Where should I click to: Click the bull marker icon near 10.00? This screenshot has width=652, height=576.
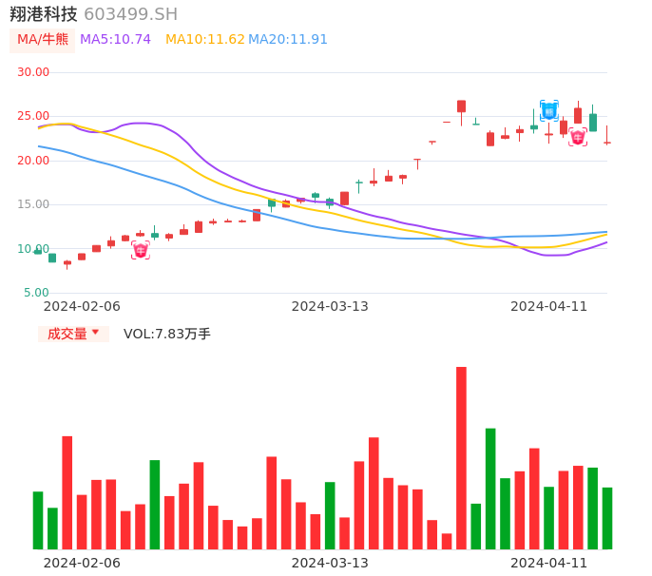pyautogui.click(x=141, y=250)
